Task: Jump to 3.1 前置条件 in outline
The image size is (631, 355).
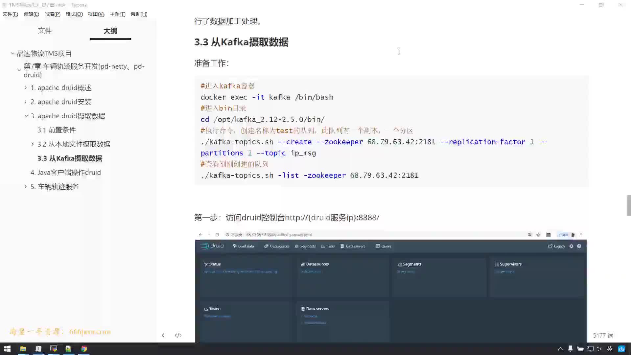Action: coord(57,130)
